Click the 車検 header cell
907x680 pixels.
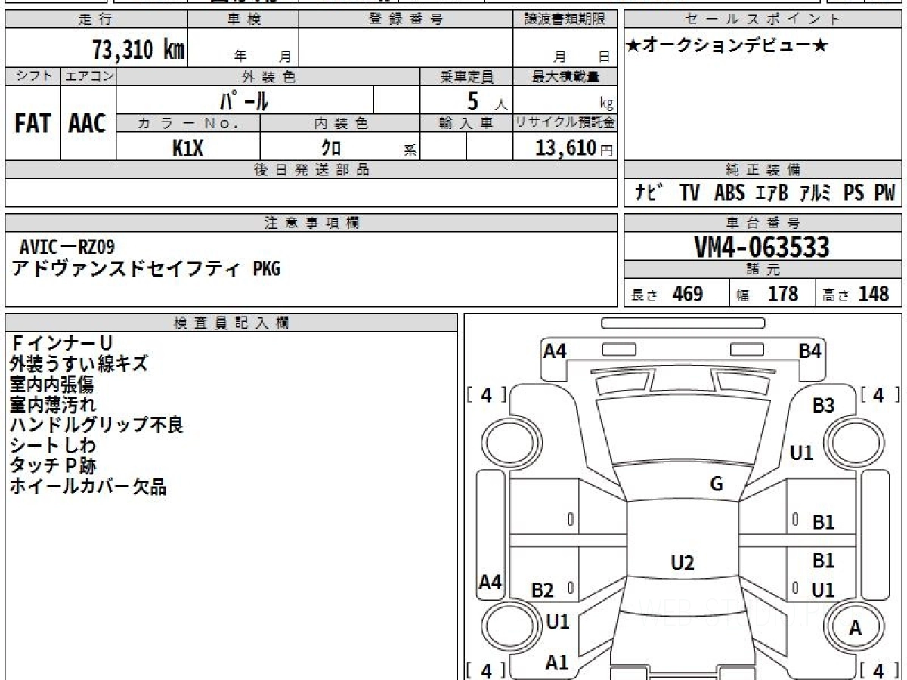point(243,20)
